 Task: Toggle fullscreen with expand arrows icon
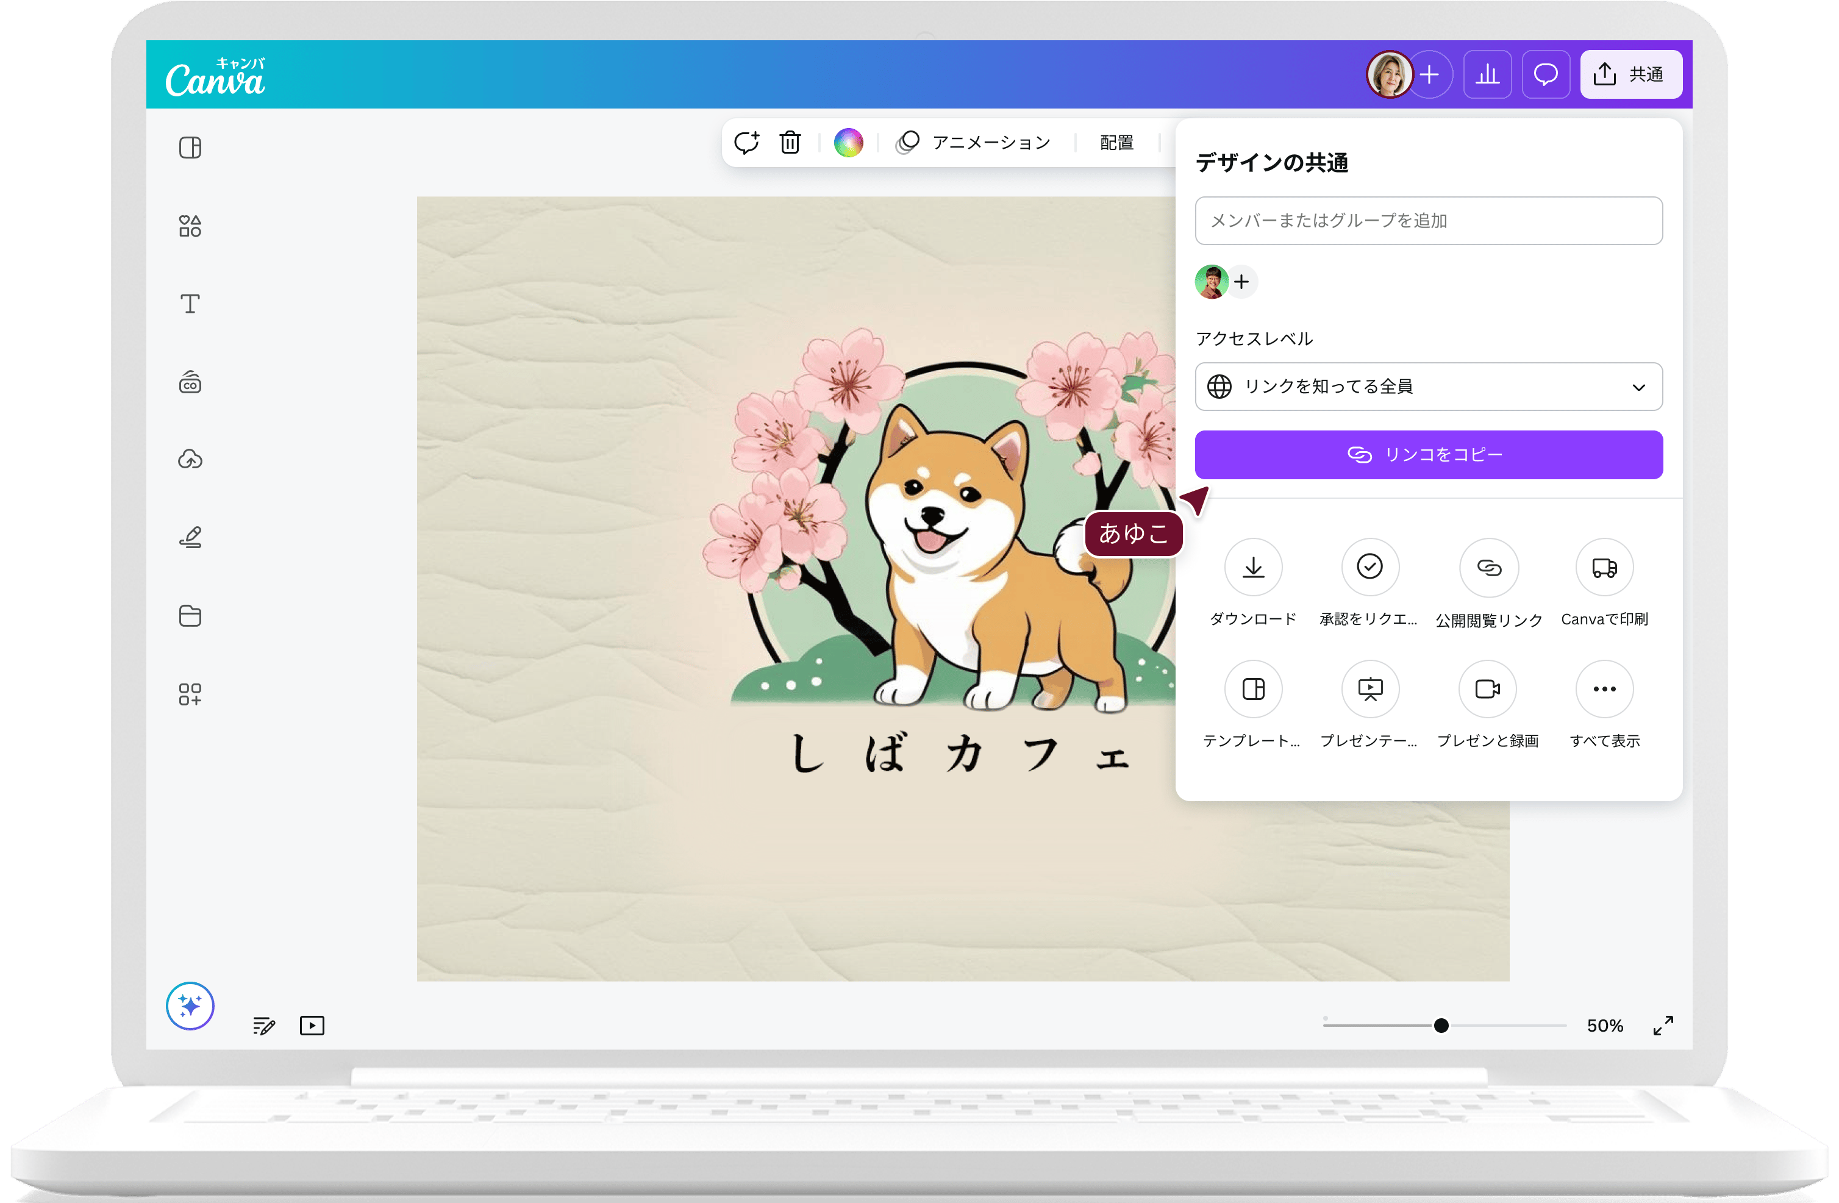tap(1663, 1026)
